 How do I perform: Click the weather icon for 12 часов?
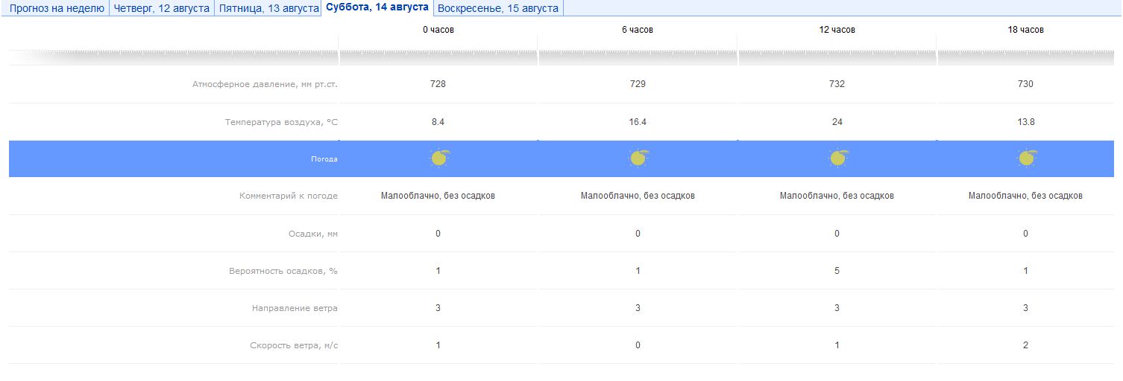pos(837,159)
